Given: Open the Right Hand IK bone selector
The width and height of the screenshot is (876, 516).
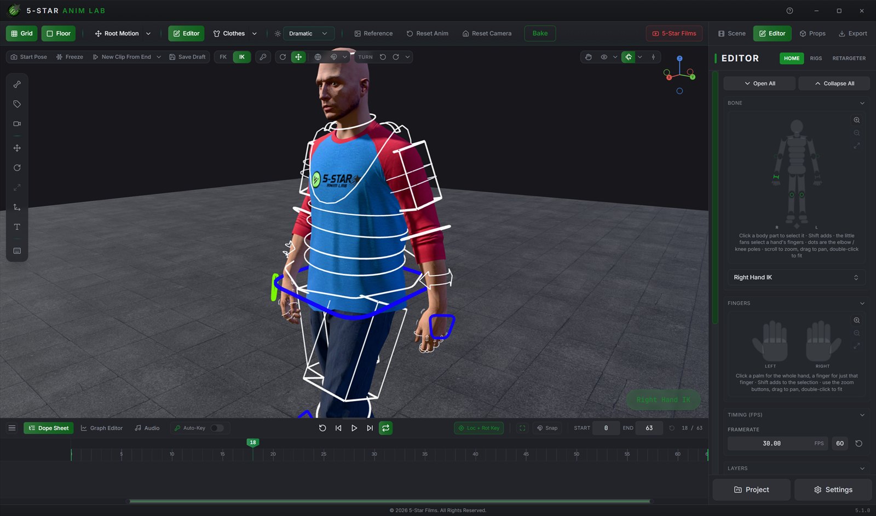Looking at the screenshot, I should 796,277.
